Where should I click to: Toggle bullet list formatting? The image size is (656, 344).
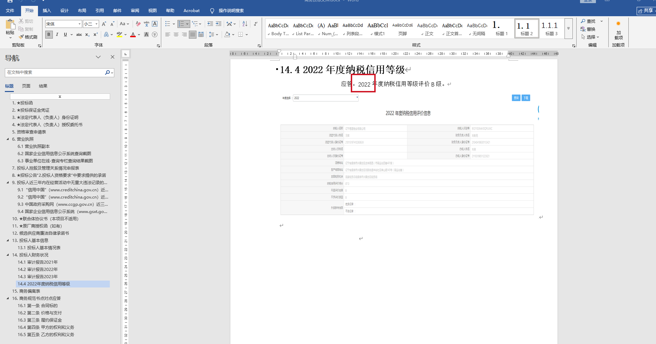pos(168,24)
